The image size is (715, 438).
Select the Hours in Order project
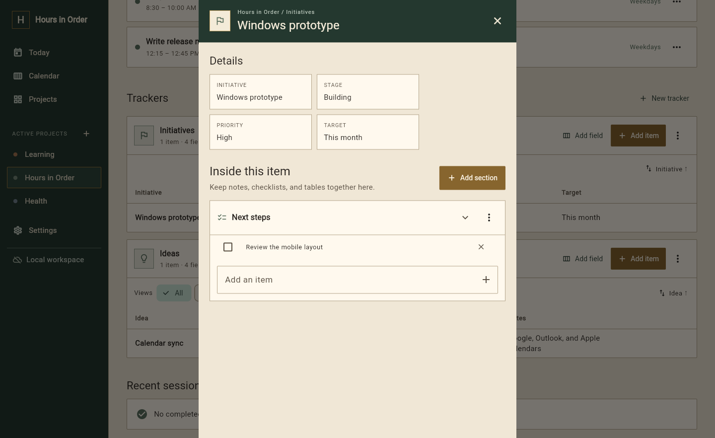pyautogui.click(x=54, y=178)
